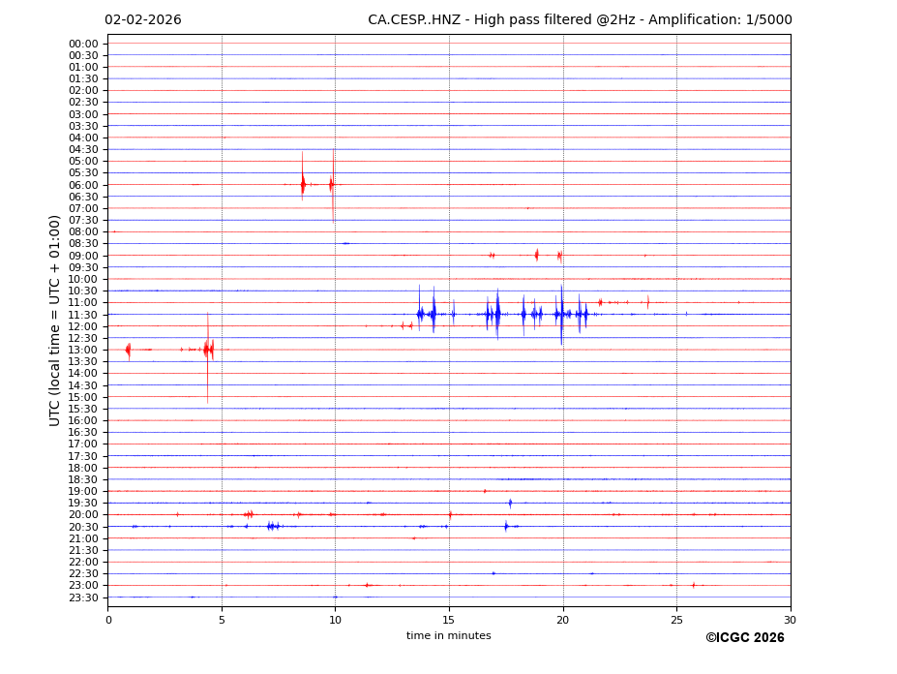Click the 23:30 row time label
This screenshot has height=674, width=897.
tap(83, 597)
